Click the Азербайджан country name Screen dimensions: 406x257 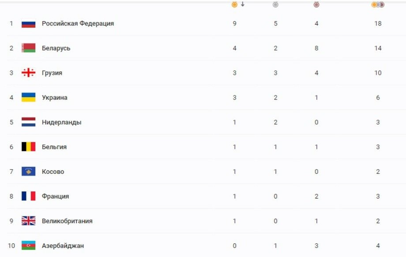pos(63,246)
